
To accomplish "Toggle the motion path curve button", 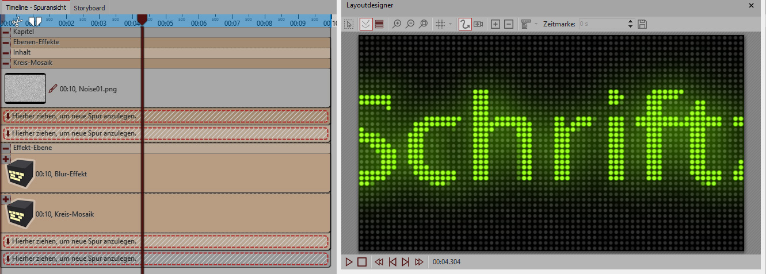I will coord(465,24).
